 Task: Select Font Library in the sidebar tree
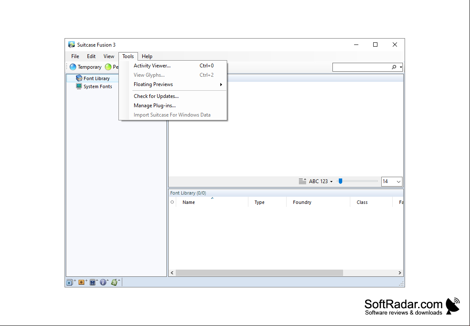[x=96, y=78]
